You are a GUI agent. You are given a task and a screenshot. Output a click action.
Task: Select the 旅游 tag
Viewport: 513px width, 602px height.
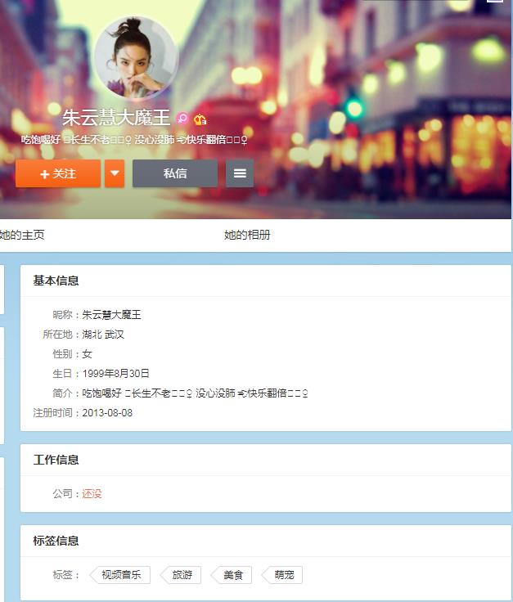[181, 575]
